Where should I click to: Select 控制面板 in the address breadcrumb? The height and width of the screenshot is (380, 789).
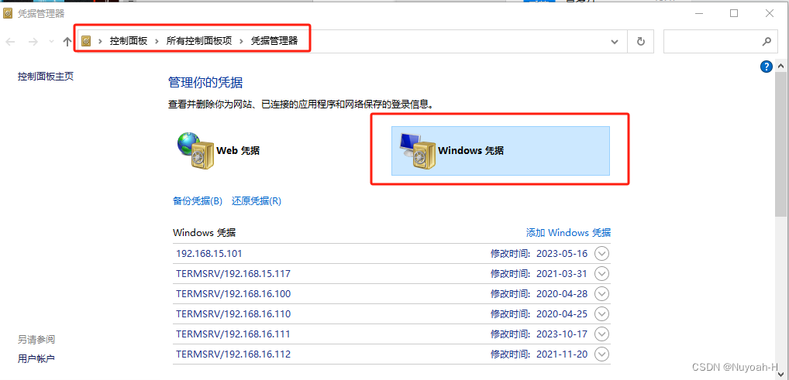click(x=129, y=41)
